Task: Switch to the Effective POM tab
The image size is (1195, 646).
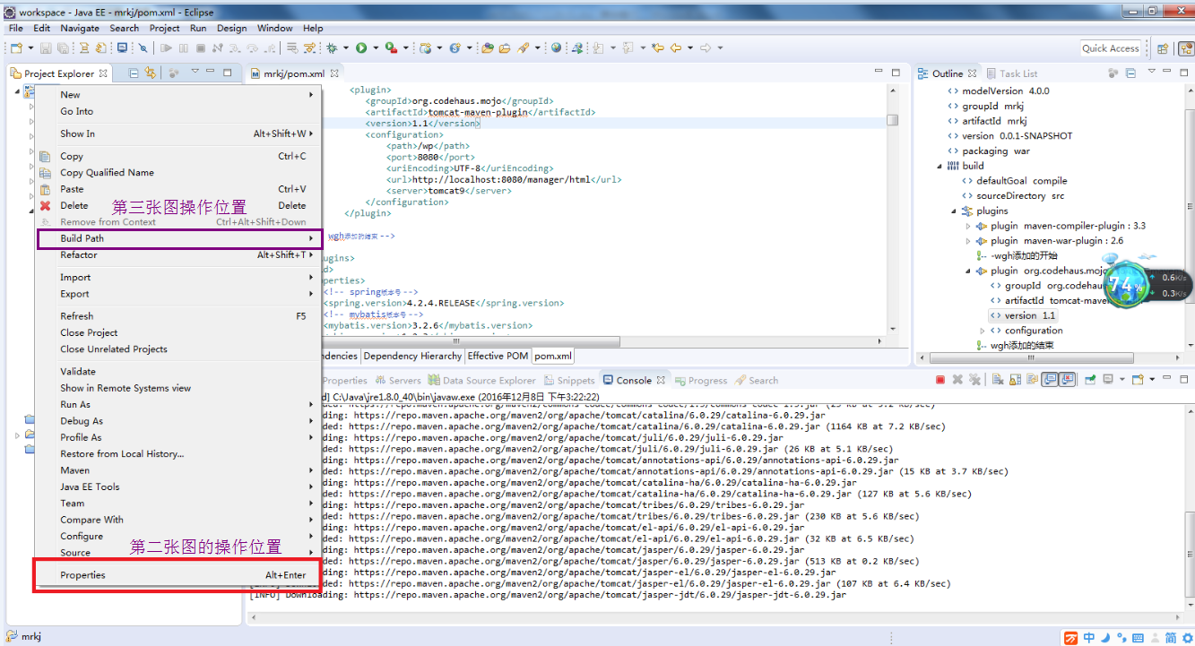Action: coord(496,356)
